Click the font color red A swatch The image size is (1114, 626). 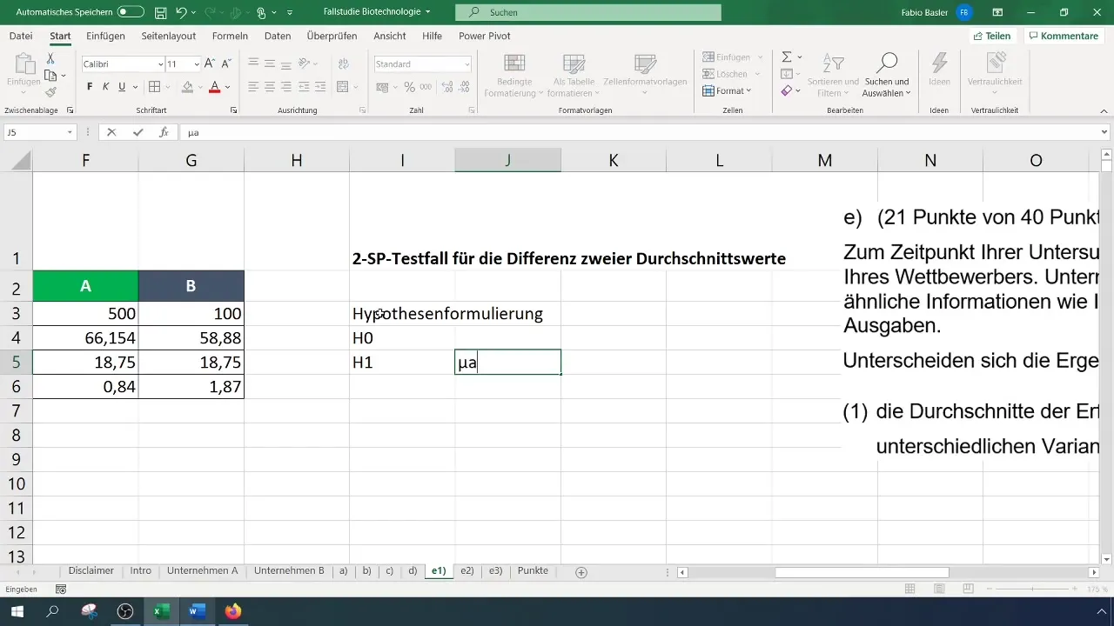click(215, 87)
